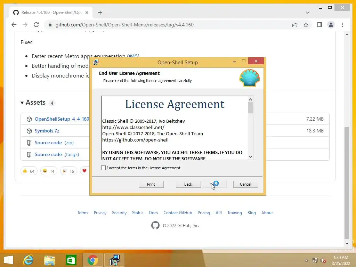
Task: Bookmark this page with the star icon
Action: click(x=306, y=25)
